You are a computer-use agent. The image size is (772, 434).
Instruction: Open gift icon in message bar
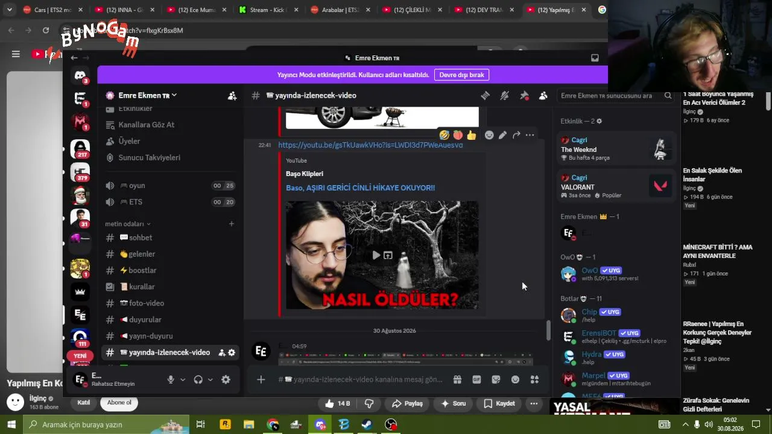tap(457, 380)
